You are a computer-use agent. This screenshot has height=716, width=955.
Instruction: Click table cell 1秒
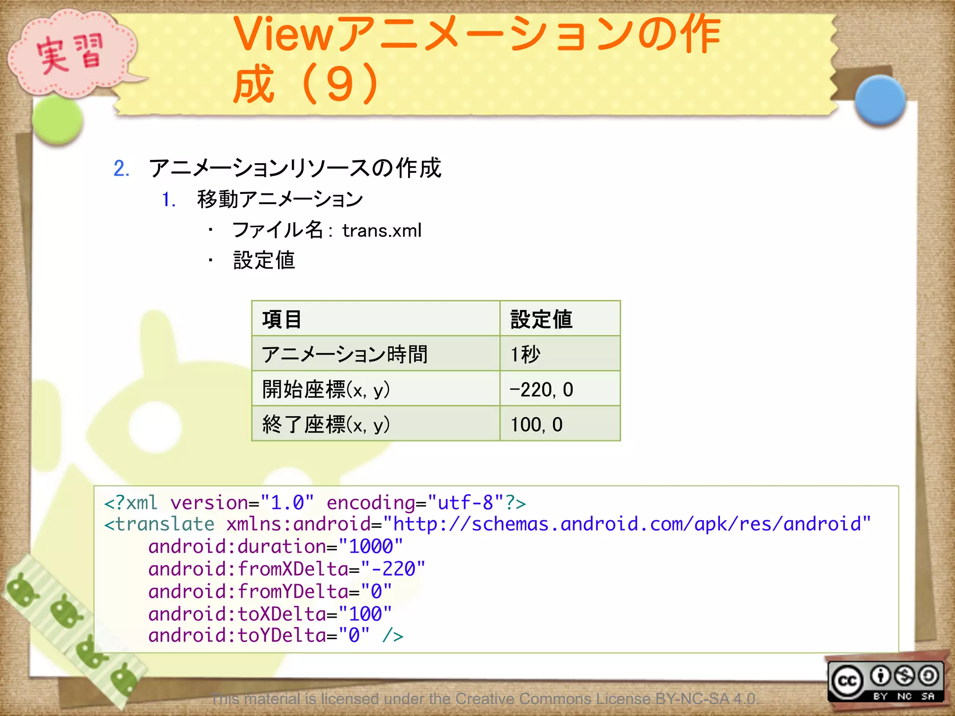560,354
